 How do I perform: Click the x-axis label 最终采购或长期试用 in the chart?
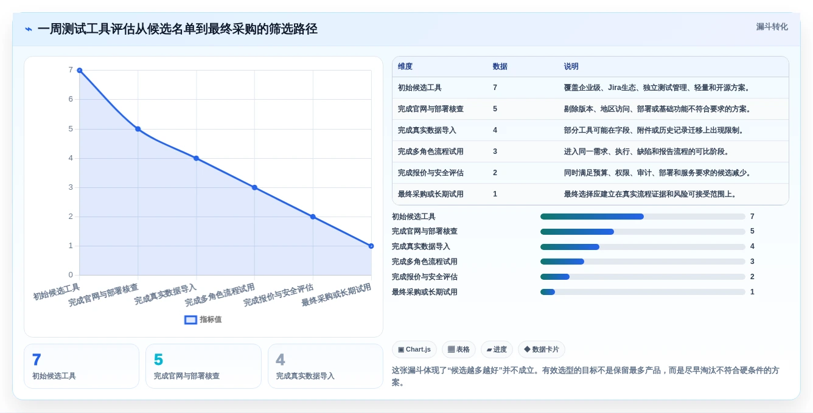click(x=337, y=295)
